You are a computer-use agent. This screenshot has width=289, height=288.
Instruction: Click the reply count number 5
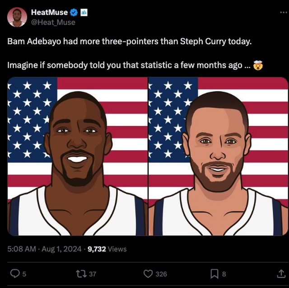[24, 274]
